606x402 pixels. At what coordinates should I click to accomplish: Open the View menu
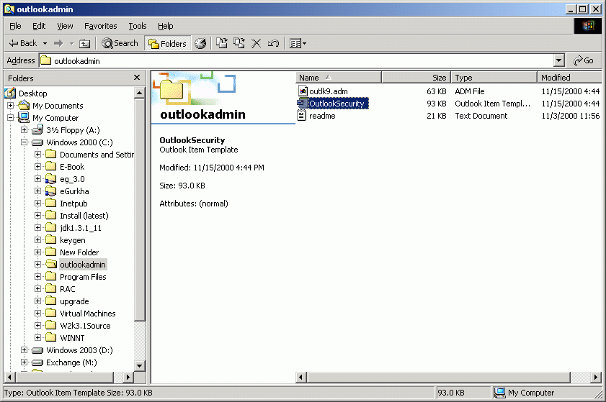[x=65, y=26]
